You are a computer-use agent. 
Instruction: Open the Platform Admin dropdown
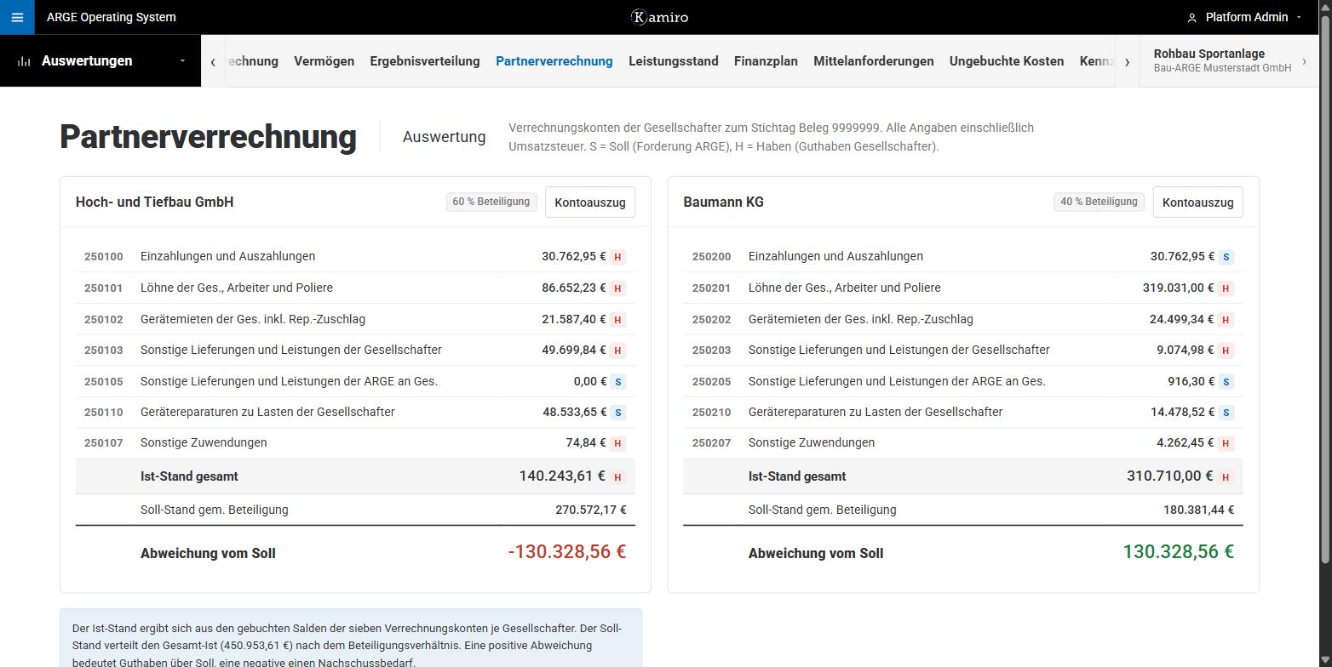click(1244, 17)
